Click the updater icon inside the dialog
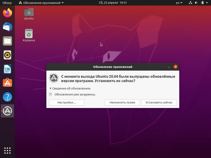This screenshot has height=158, width=211. 54,78
